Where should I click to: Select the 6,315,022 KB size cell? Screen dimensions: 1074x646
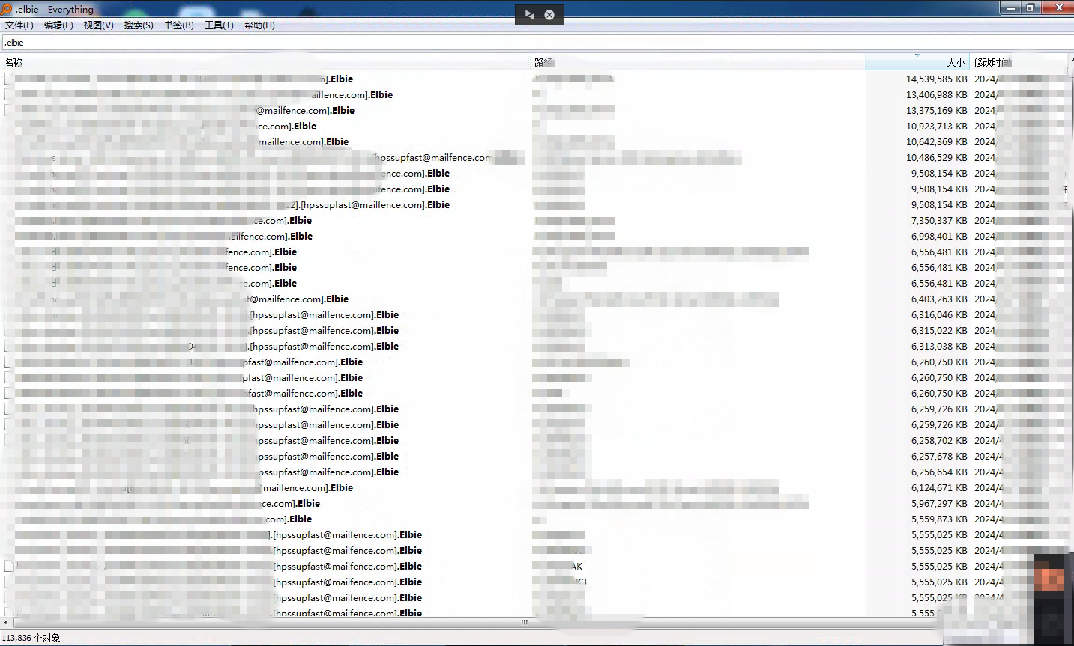click(x=939, y=330)
